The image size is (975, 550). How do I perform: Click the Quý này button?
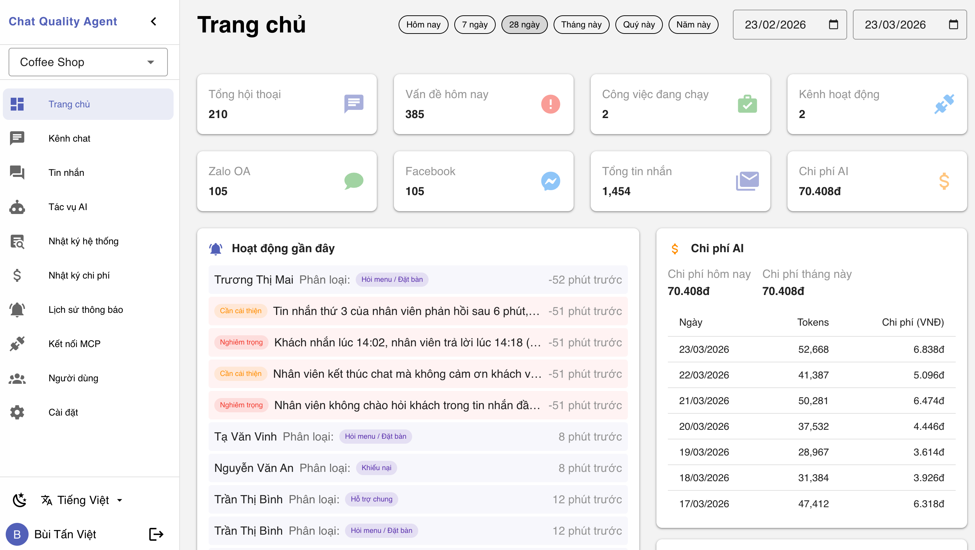click(639, 24)
